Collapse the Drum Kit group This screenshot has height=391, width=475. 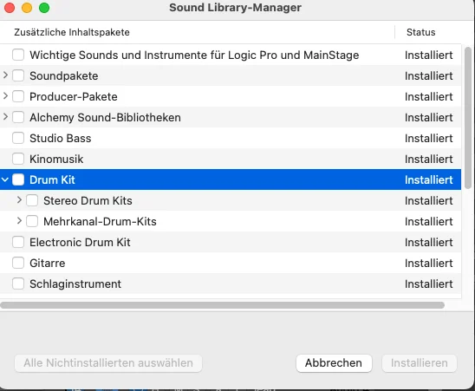pos(5,179)
